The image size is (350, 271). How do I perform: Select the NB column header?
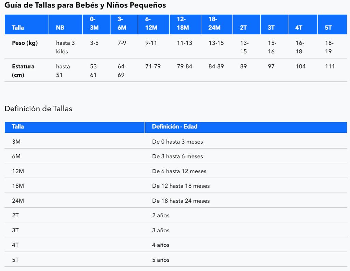pos(60,28)
